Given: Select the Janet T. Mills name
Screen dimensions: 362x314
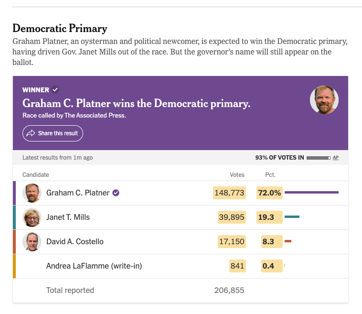Looking at the screenshot, I should (x=68, y=217).
